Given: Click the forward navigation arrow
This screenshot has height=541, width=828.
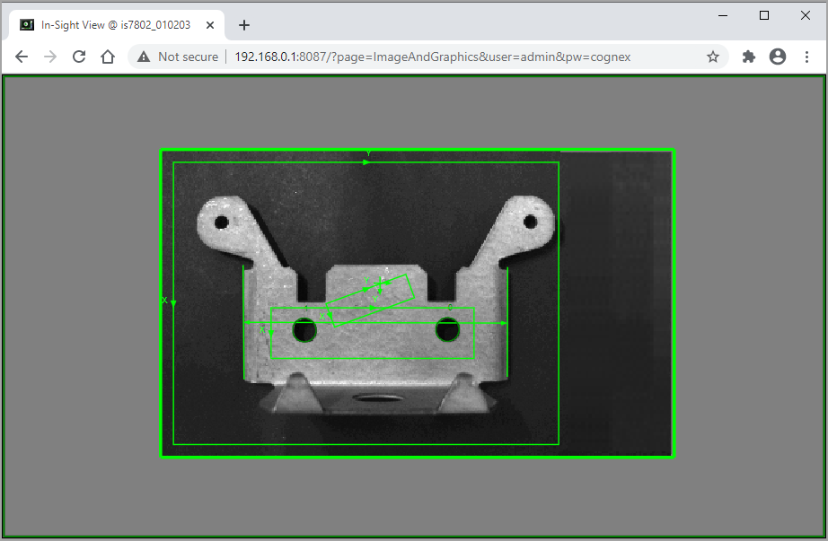Looking at the screenshot, I should coord(50,57).
